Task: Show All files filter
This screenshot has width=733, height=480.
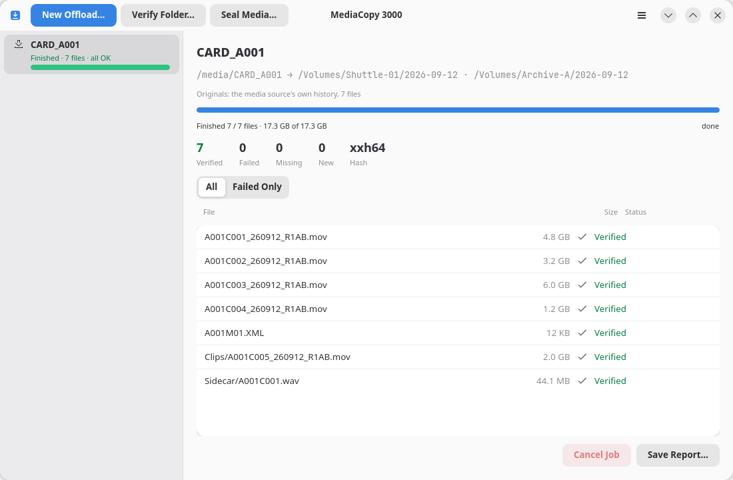Action: pos(211,187)
